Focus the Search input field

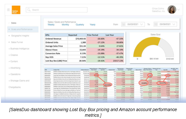(x=57, y=10)
